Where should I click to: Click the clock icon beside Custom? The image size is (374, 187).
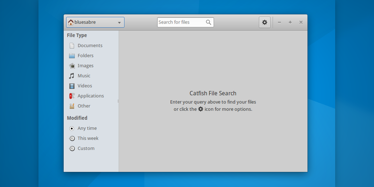(x=72, y=148)
